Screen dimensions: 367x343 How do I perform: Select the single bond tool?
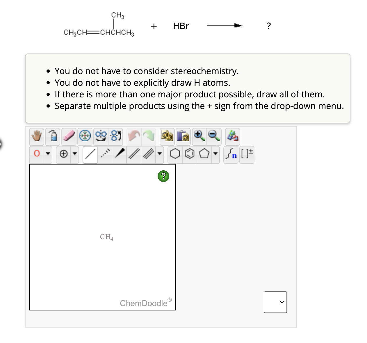point(90,154)
